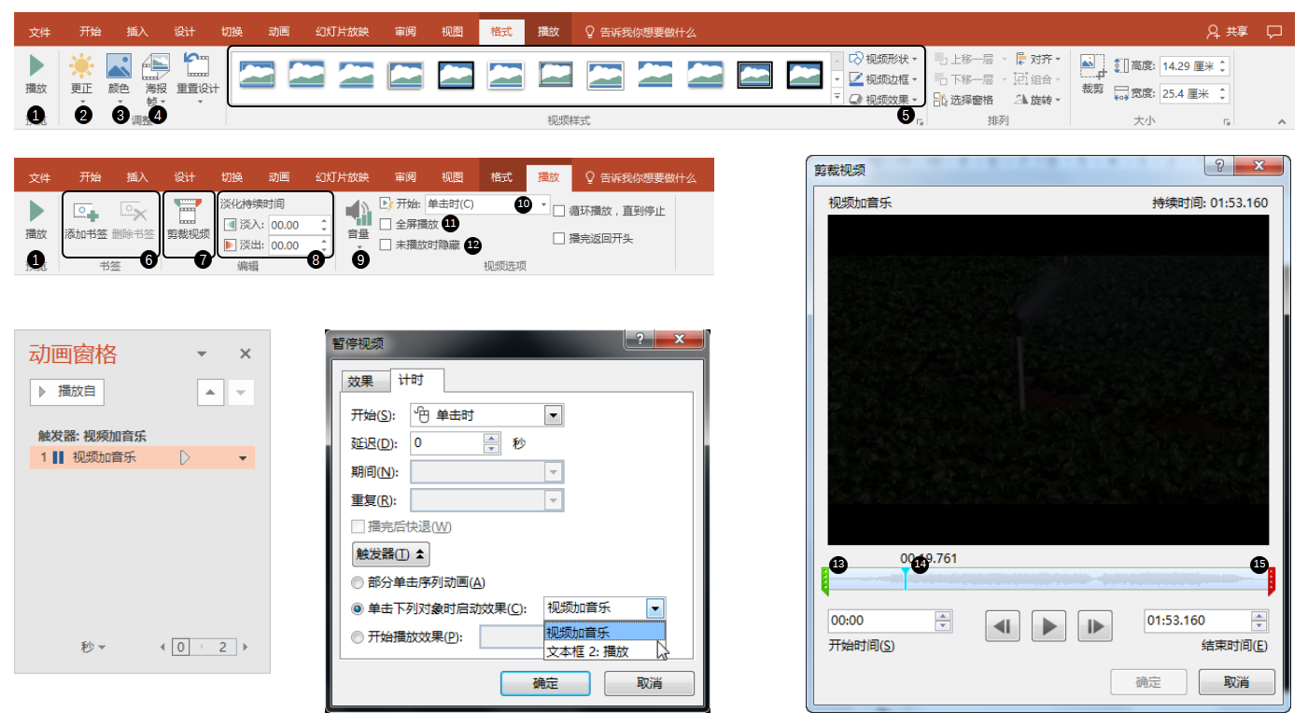Move animation up with the arrow button

coord(210,393)
